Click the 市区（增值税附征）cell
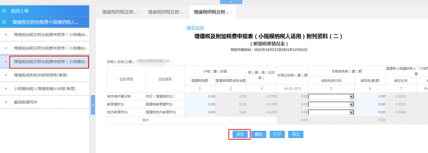This screenshot has height=153, width=428. 165,96
